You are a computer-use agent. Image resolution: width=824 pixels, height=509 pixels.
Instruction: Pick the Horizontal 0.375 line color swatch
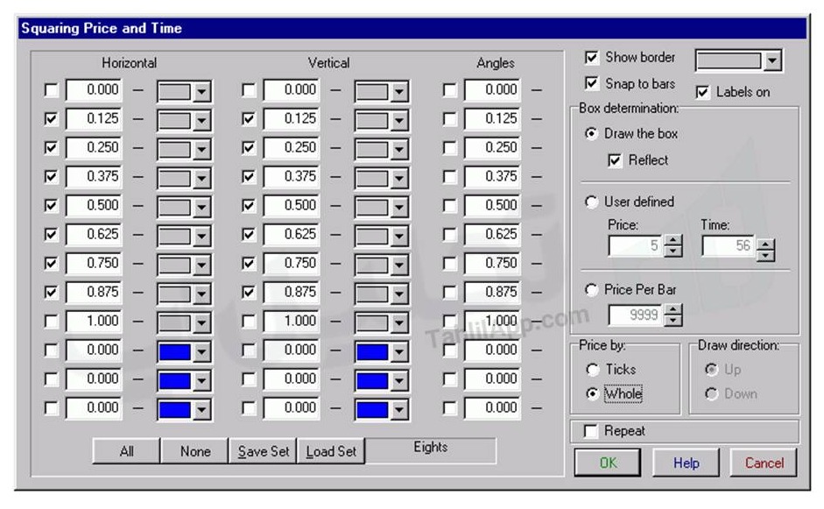pos(175,179)
